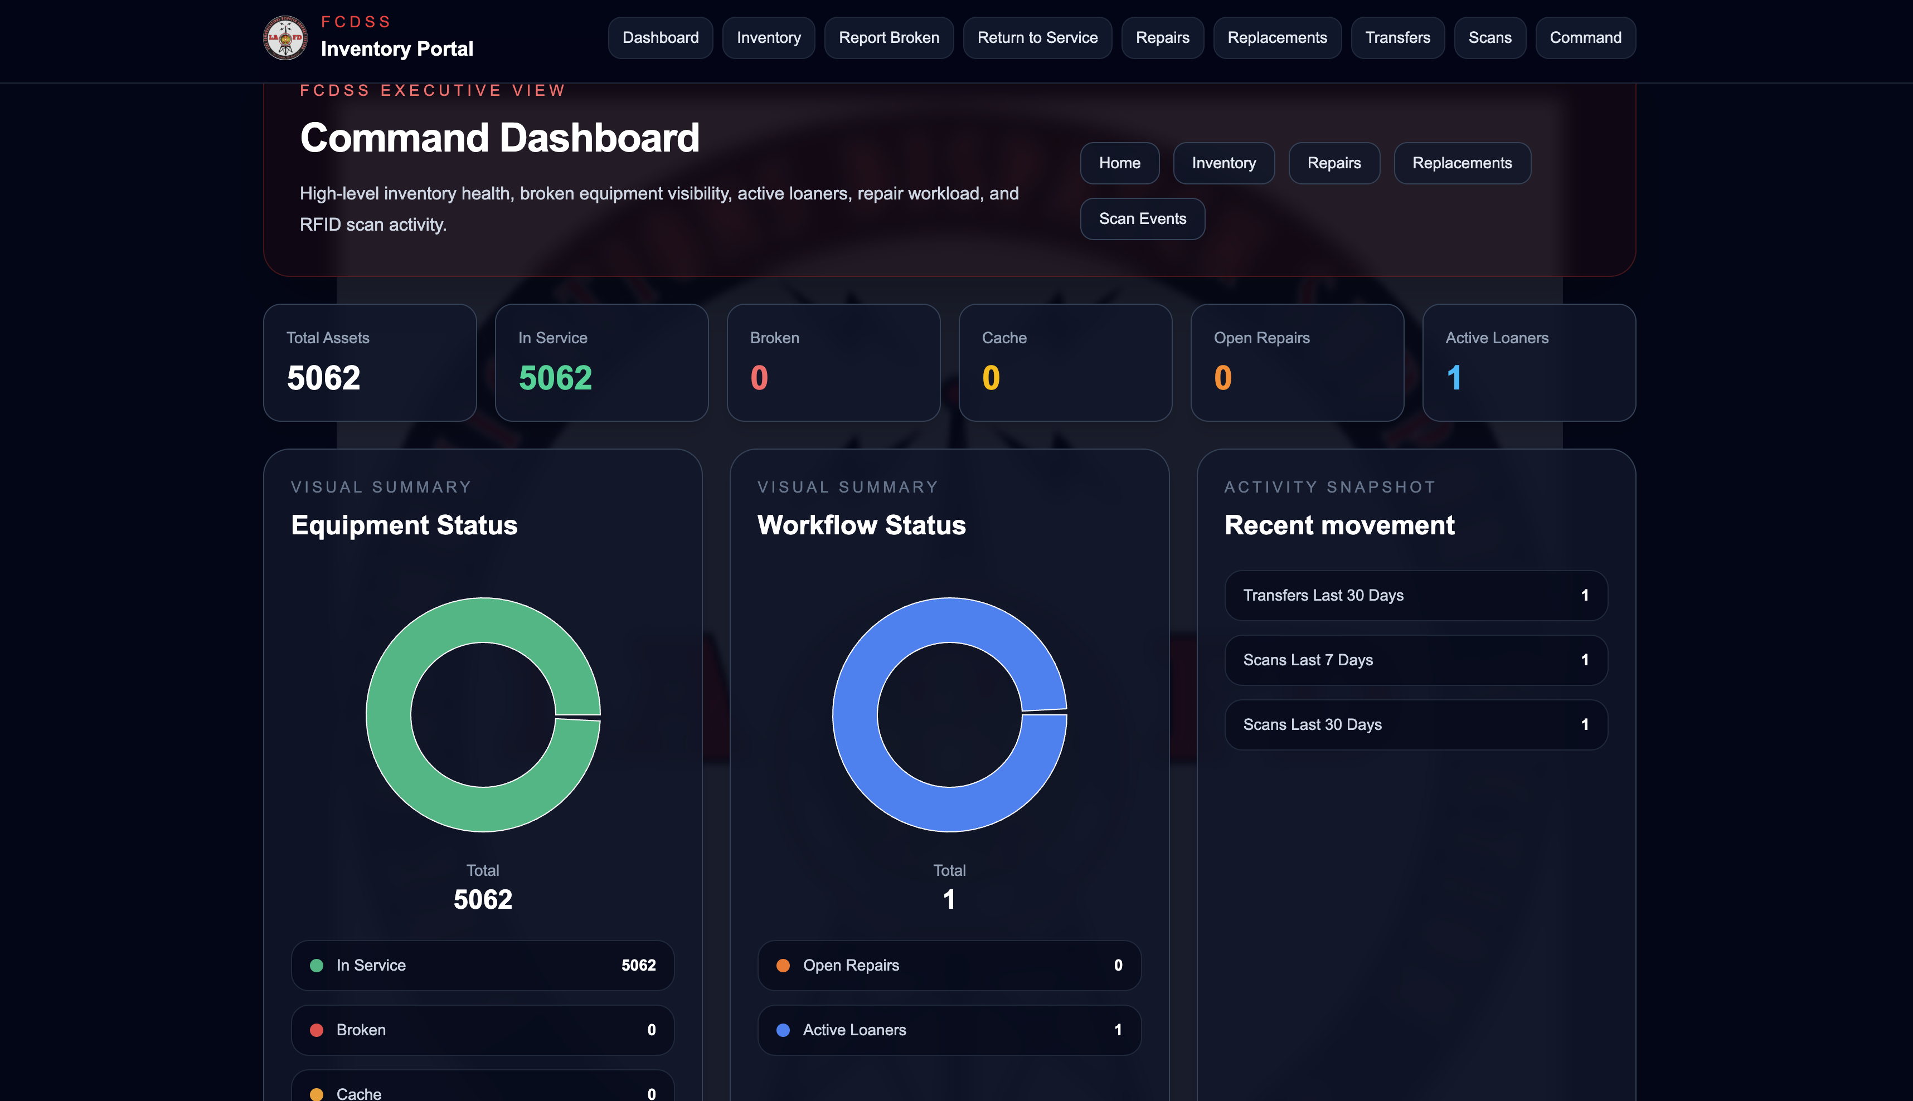1913x1101 pixels.
Task: Select the Open Repairs stat card
Action: 1297,362
